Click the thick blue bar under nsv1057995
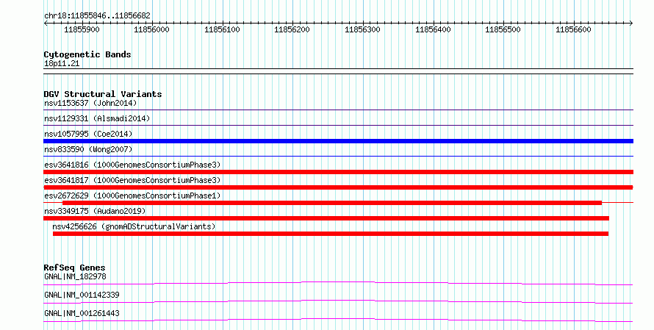 (x=338, y=141)
